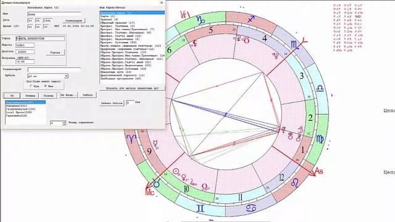Select the North Node glyph in house 10

[205, 187]
